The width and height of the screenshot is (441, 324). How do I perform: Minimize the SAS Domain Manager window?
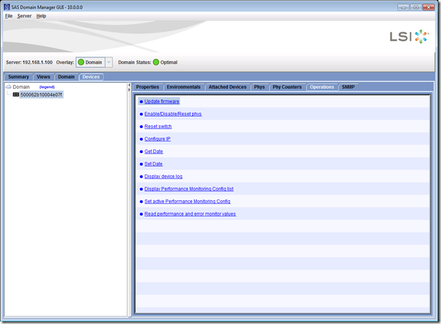pyautogui.click(x=403, y=7)
